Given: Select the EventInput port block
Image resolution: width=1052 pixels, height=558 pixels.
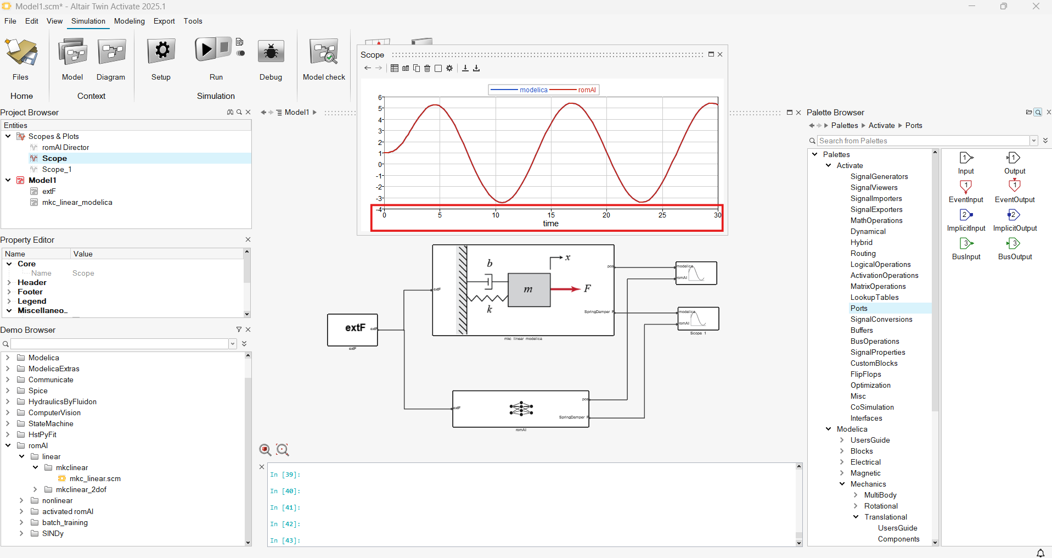Looking at the screenshot, I should point(966,192).
